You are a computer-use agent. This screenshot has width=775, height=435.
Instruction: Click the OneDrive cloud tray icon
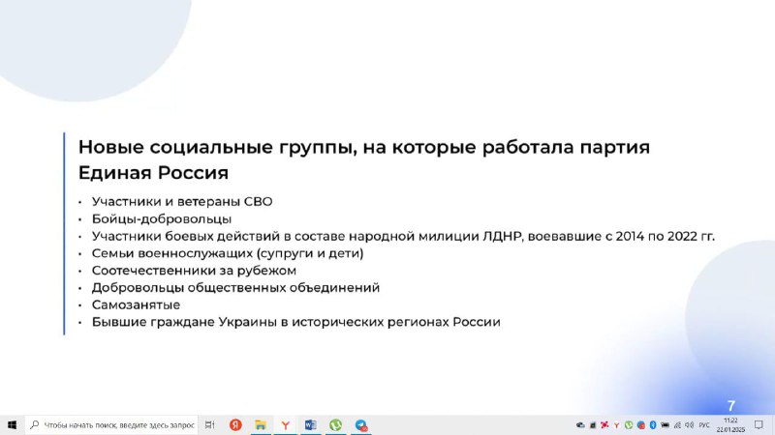(580, 425)
